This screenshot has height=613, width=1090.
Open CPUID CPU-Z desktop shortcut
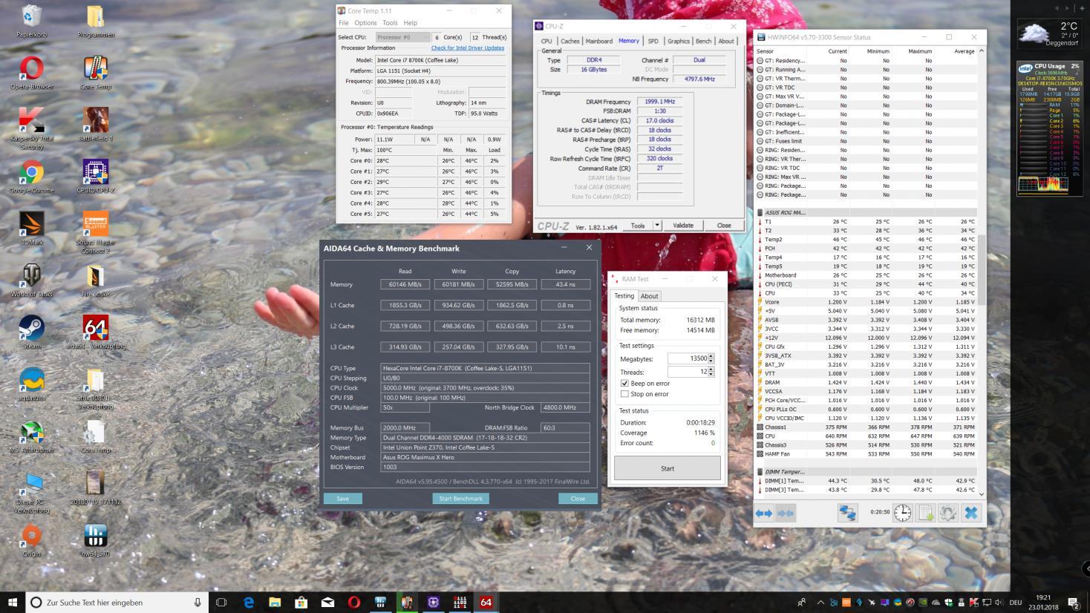(96, 177)
